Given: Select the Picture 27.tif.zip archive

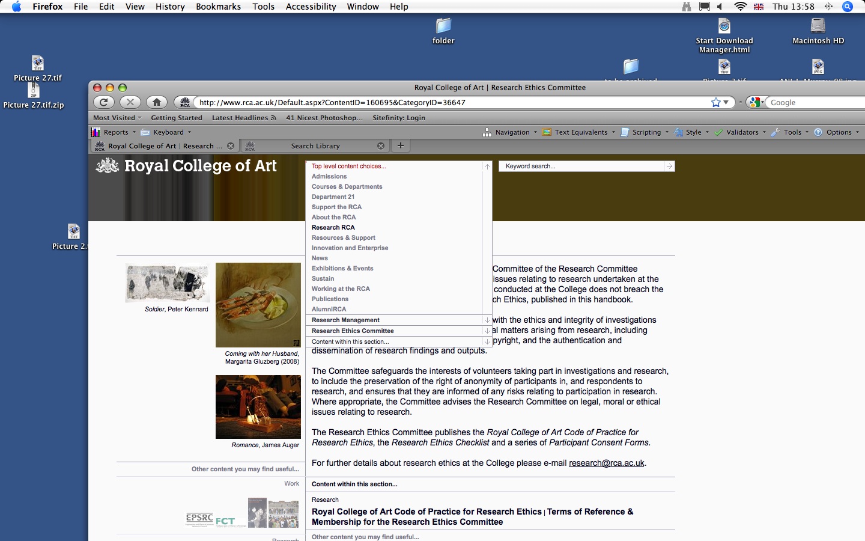Looking at the screenshot, I should point(34,96).
